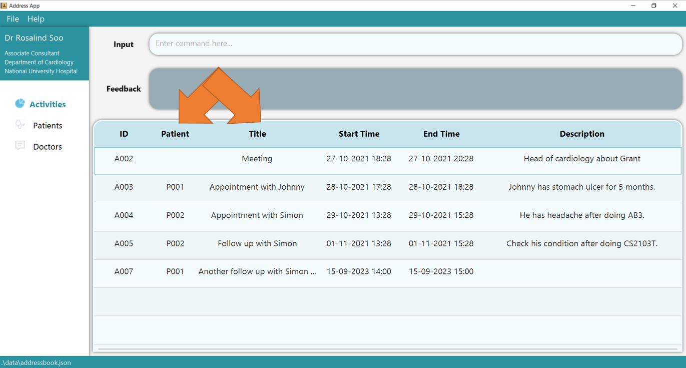Switch to the Patients tab
Image resolution: width=686 pixels, height=368 pixels.
click(x=48, y=126)
